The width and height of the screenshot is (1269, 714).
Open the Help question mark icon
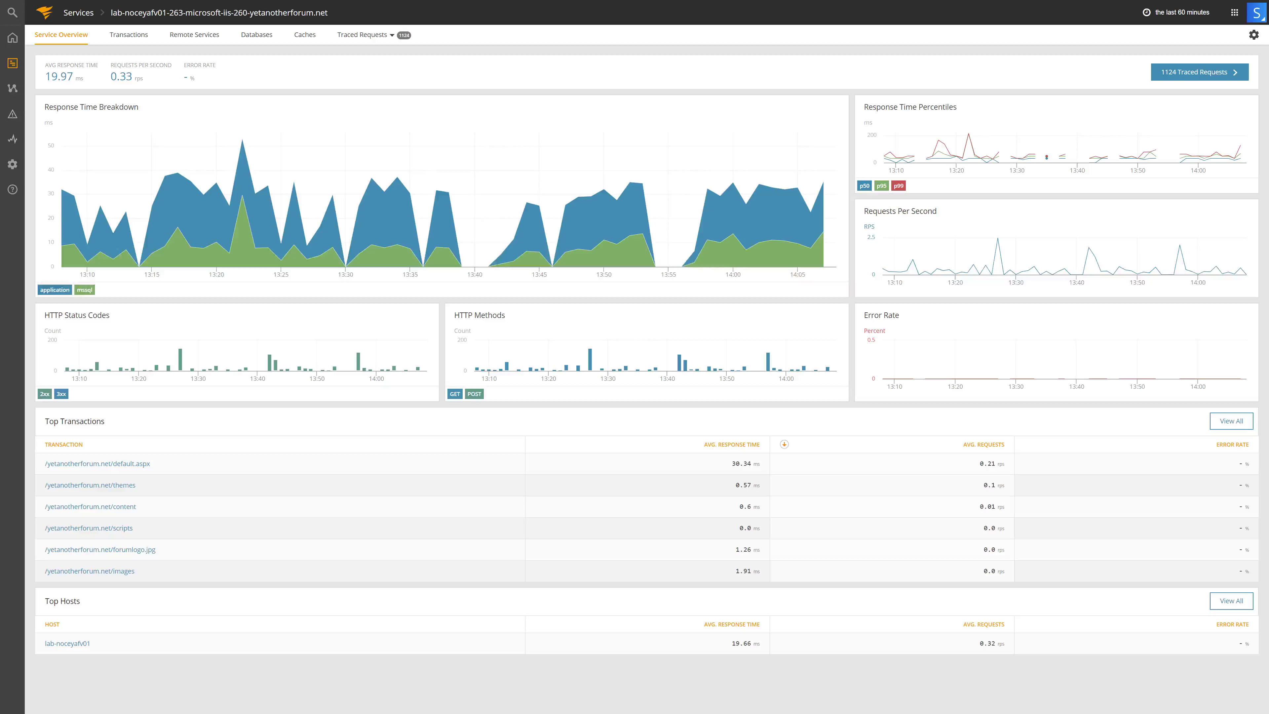click(12, 190)
